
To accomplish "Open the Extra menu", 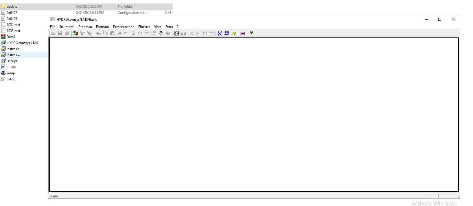I will (169, 27).
